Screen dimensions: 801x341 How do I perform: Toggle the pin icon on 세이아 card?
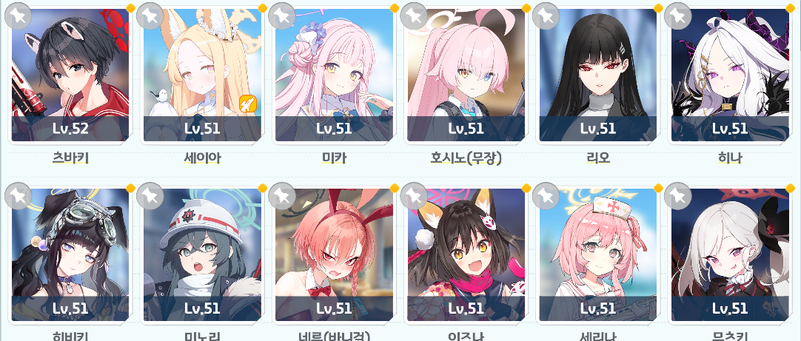[x=150, y=16]
